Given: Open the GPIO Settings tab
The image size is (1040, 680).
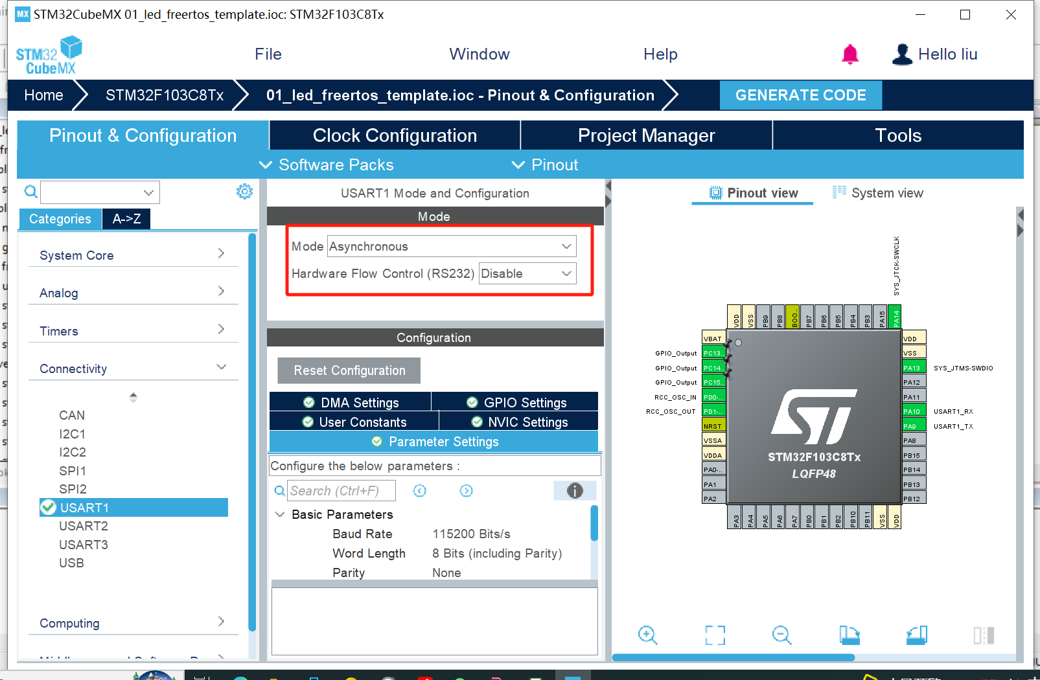Looking at the screenshot, I should tap(516, 402).
